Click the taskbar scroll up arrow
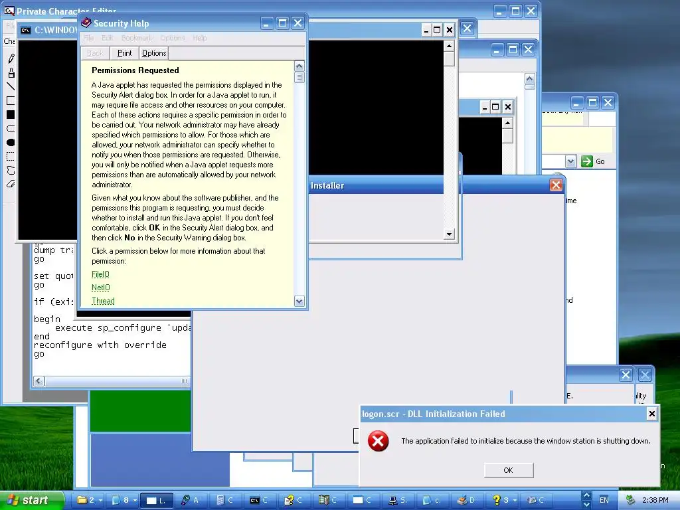Image resolution: width=680 pixels, height=510 pixels. pos(586,495)
